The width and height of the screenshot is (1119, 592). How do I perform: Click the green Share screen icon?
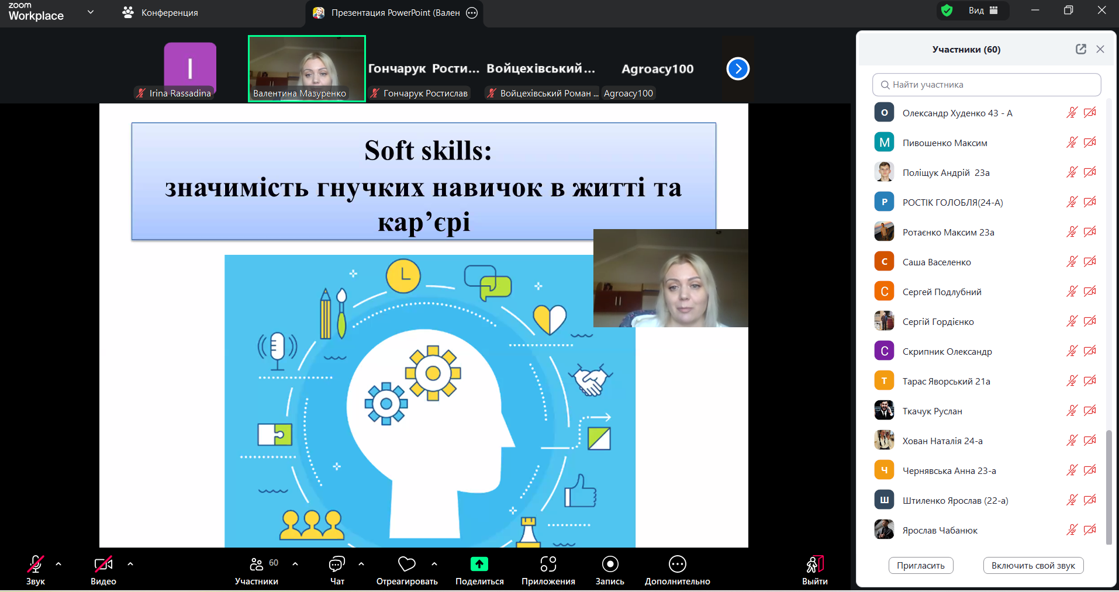click(x=479, y=565)
